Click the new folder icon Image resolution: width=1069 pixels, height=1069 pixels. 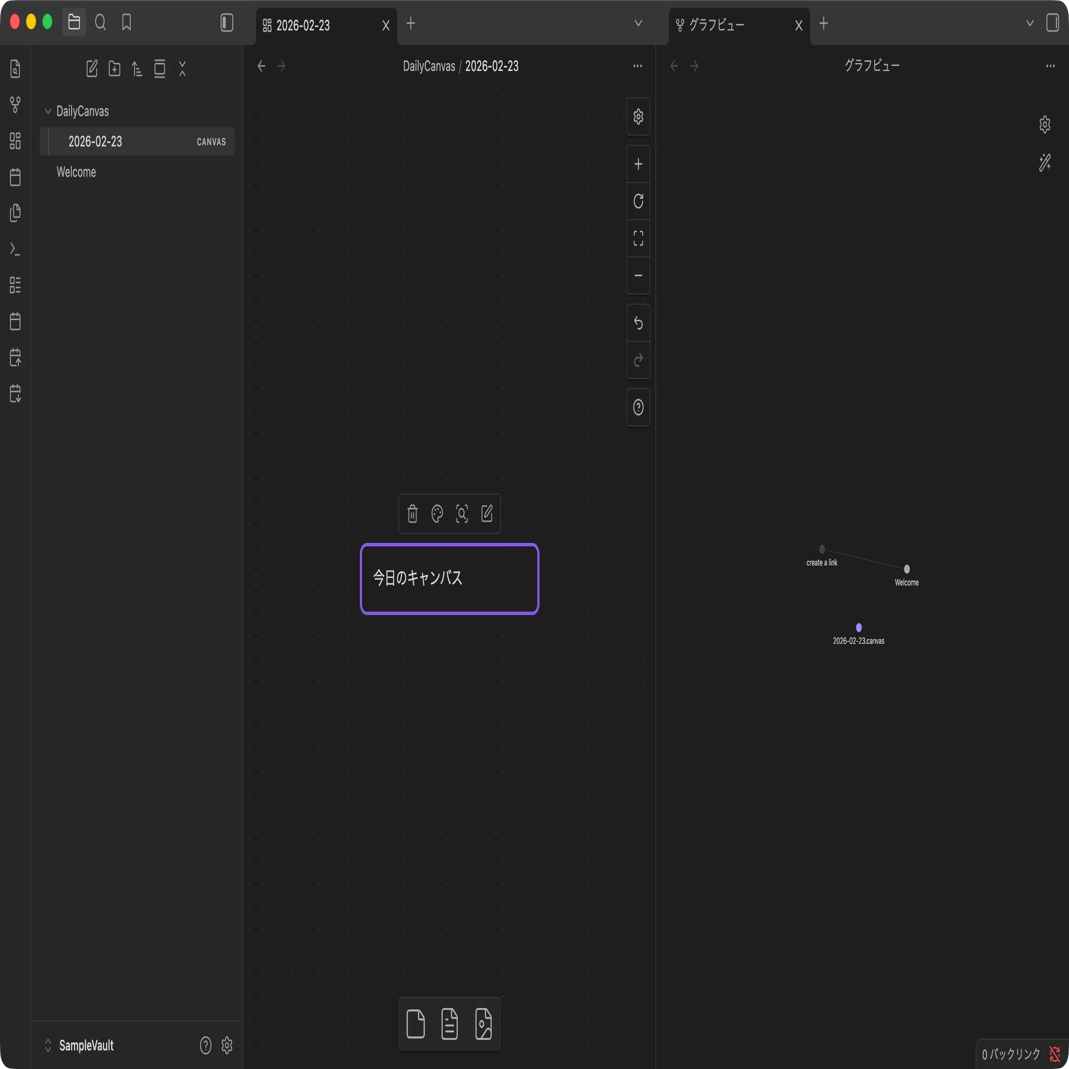pyautogui.click(x=114, y=69)
